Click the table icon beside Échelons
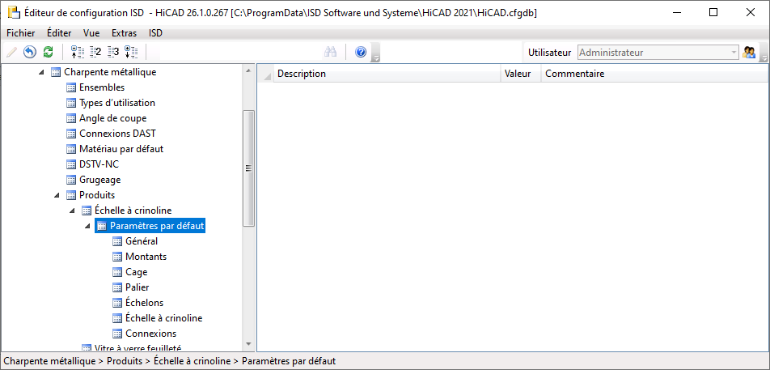This screenshot has width=770, height=370. pos(117,303)
